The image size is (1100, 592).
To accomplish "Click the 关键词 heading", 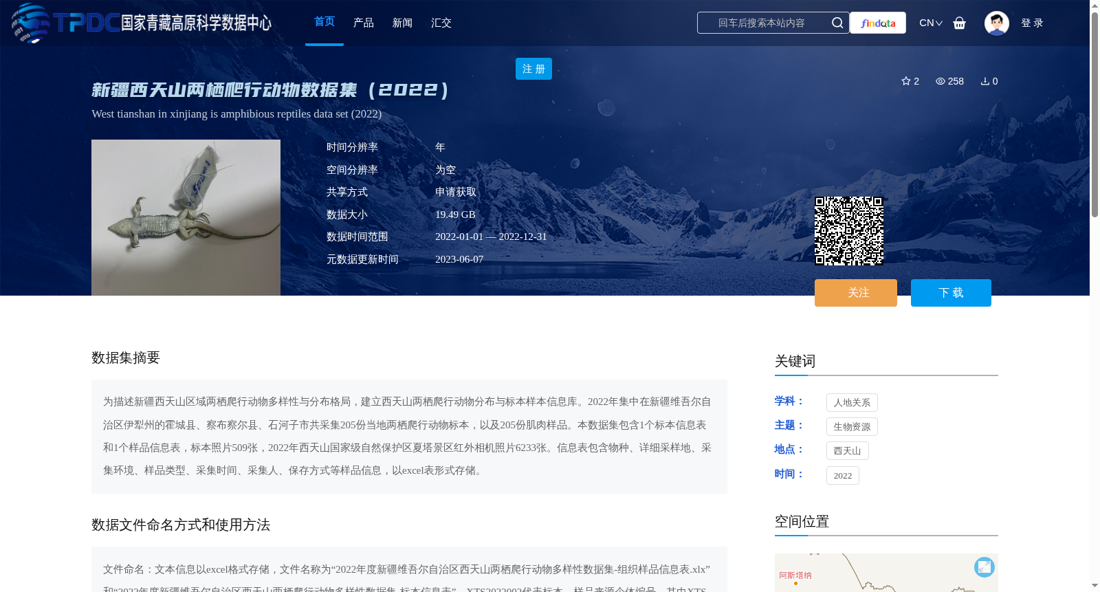I will tap(795, 361).
